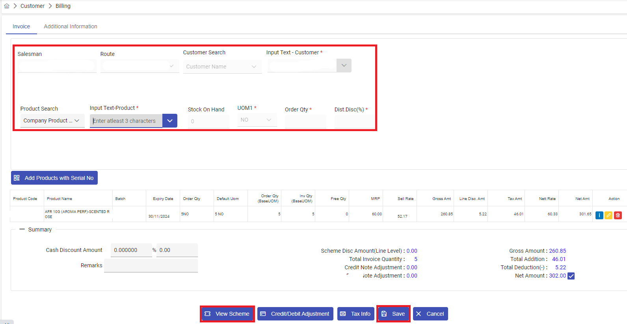Click the home icon in breadcrumb
The height and width of the screenshot is (324, 627).
7,6
